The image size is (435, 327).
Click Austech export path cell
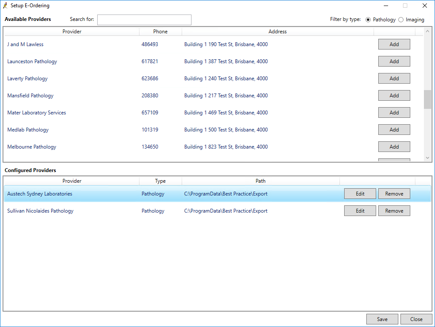[x=226, y=194]
